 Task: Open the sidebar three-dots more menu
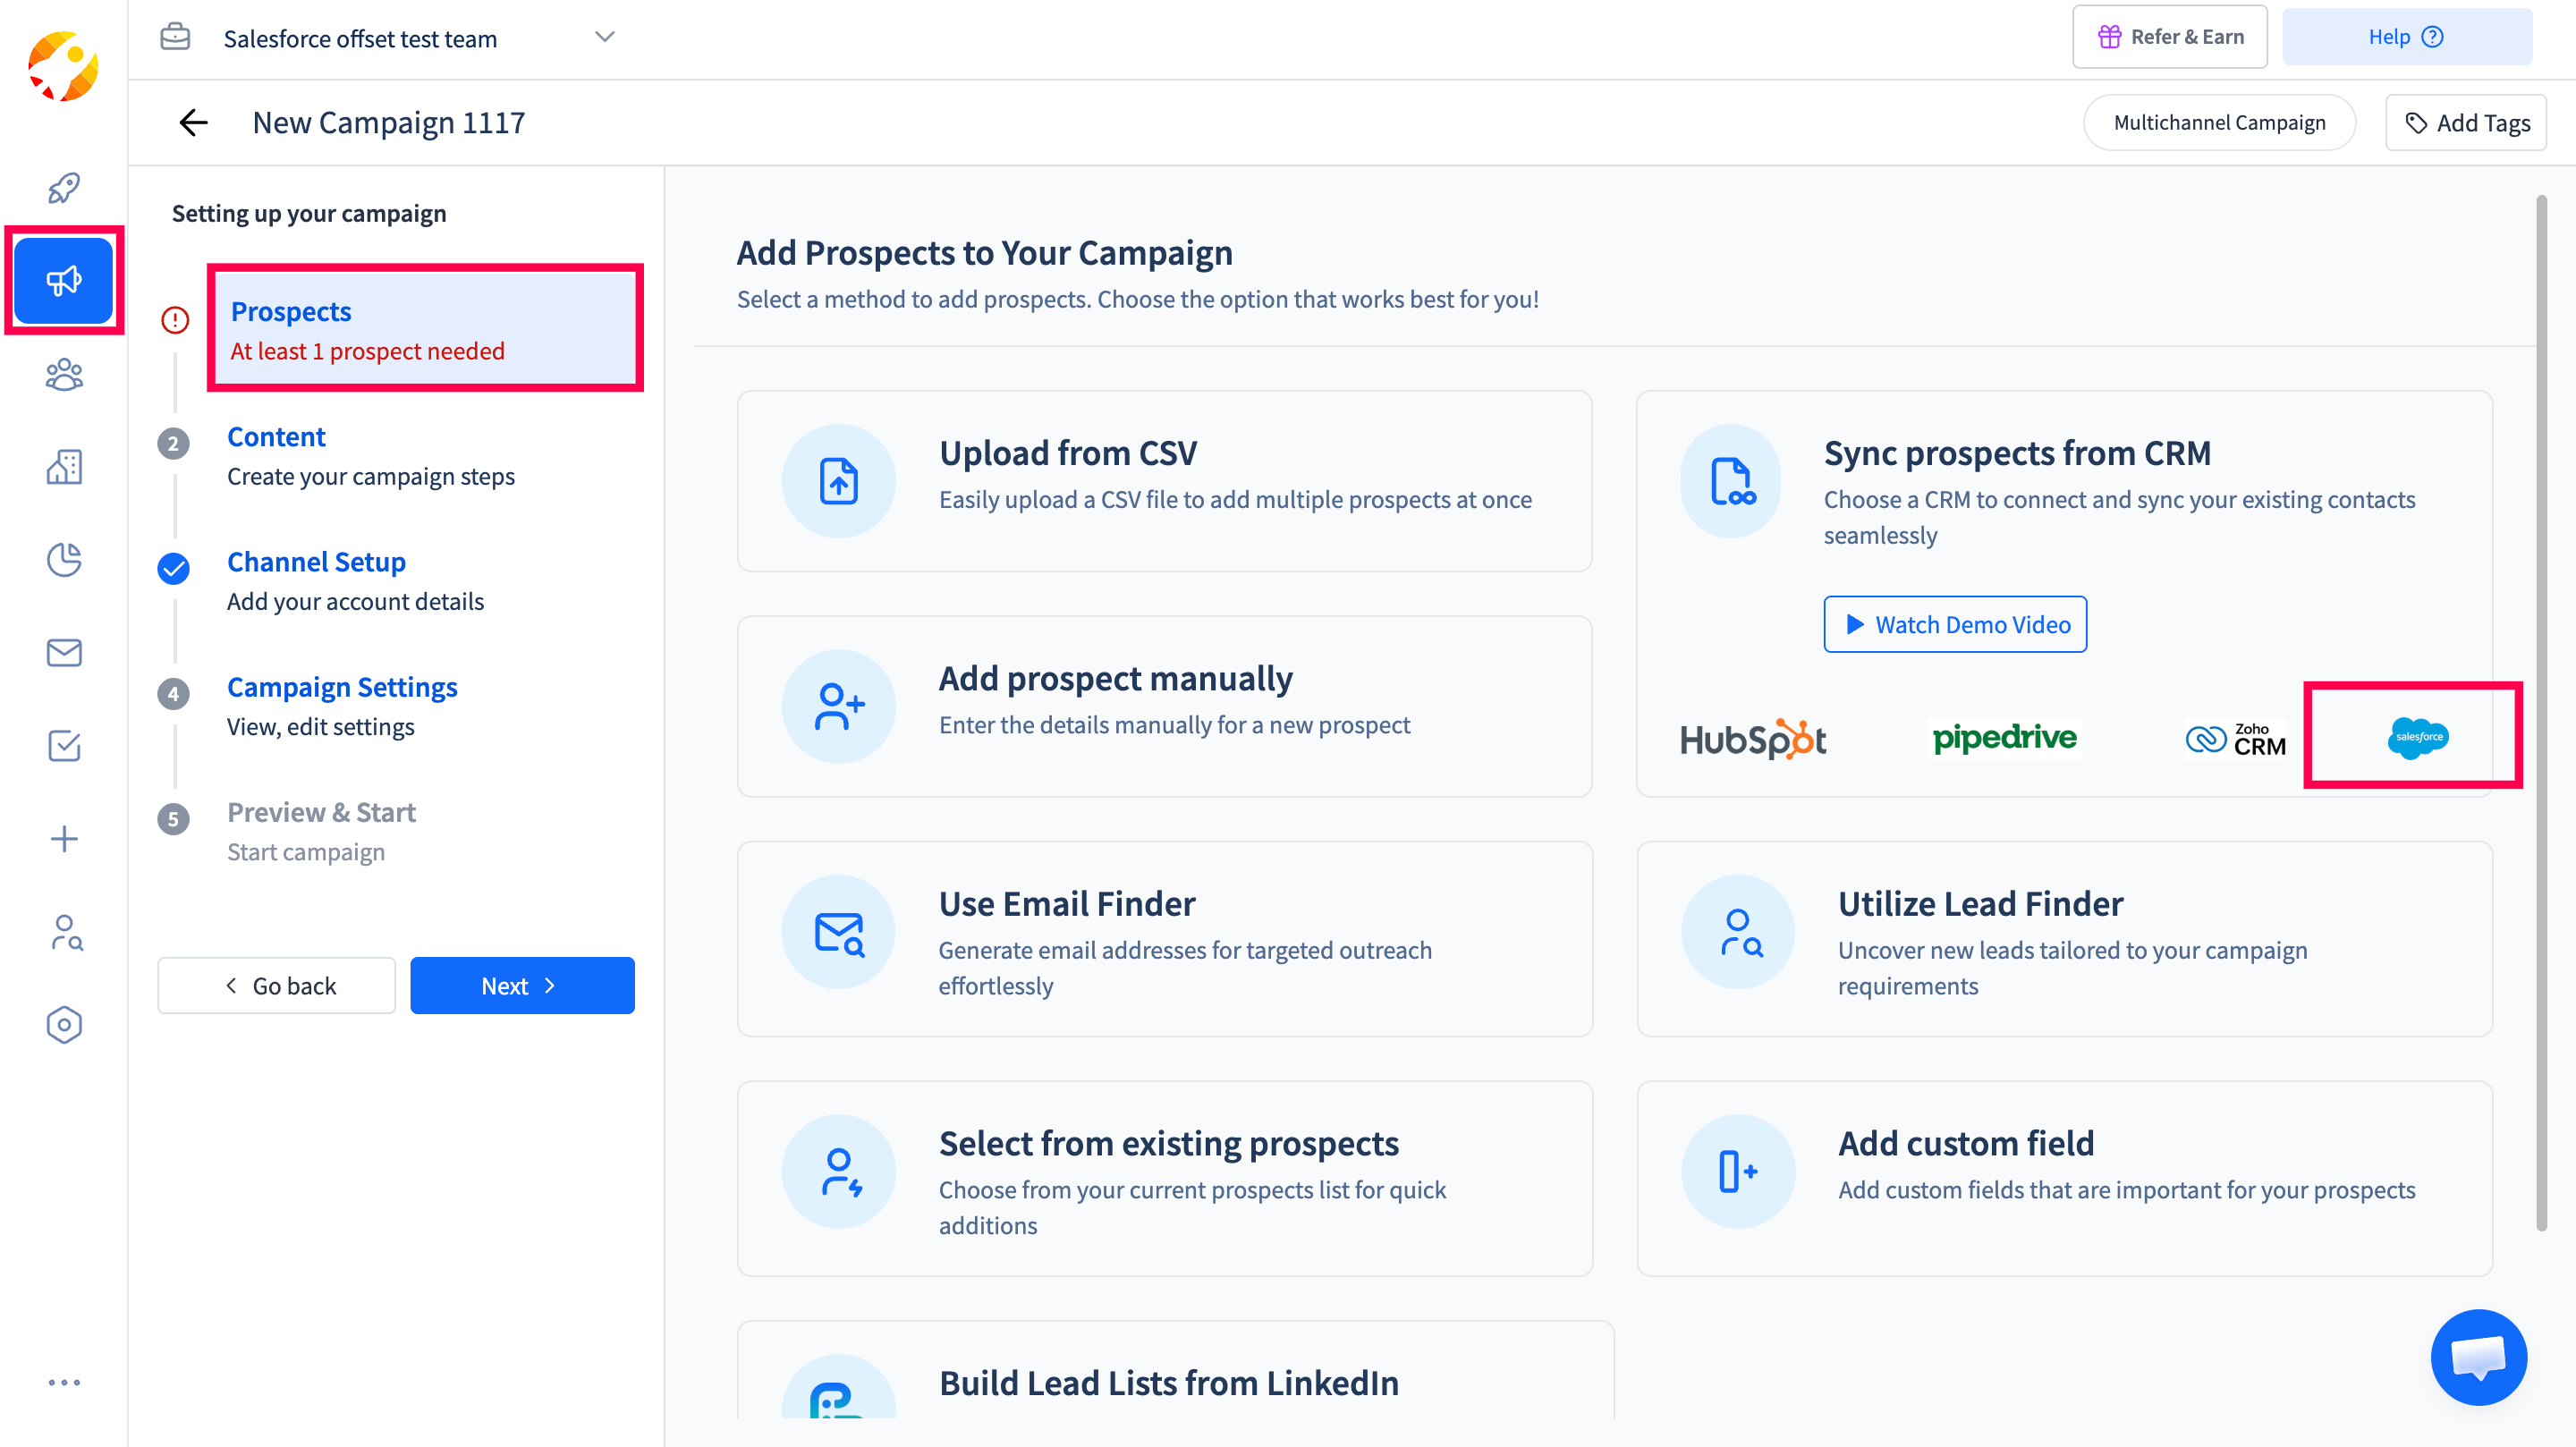[x=64, y=1382]
